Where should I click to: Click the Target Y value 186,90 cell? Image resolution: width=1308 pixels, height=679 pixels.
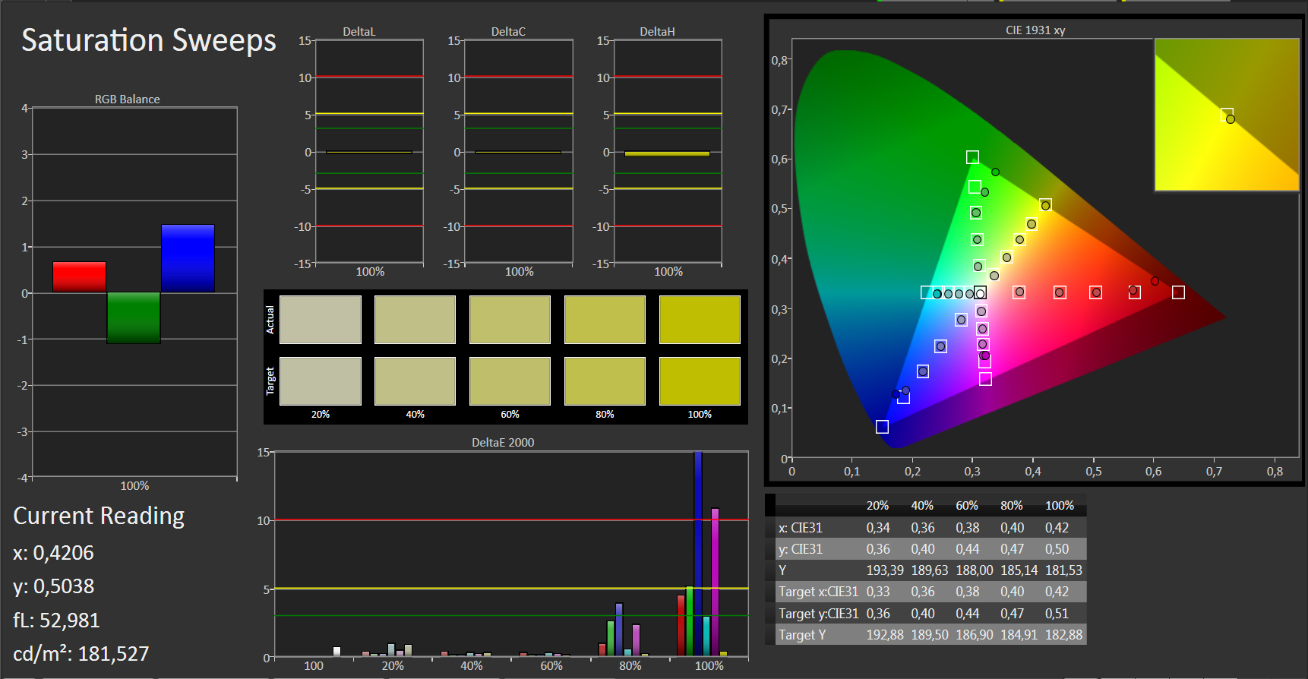tap(975, 634)
